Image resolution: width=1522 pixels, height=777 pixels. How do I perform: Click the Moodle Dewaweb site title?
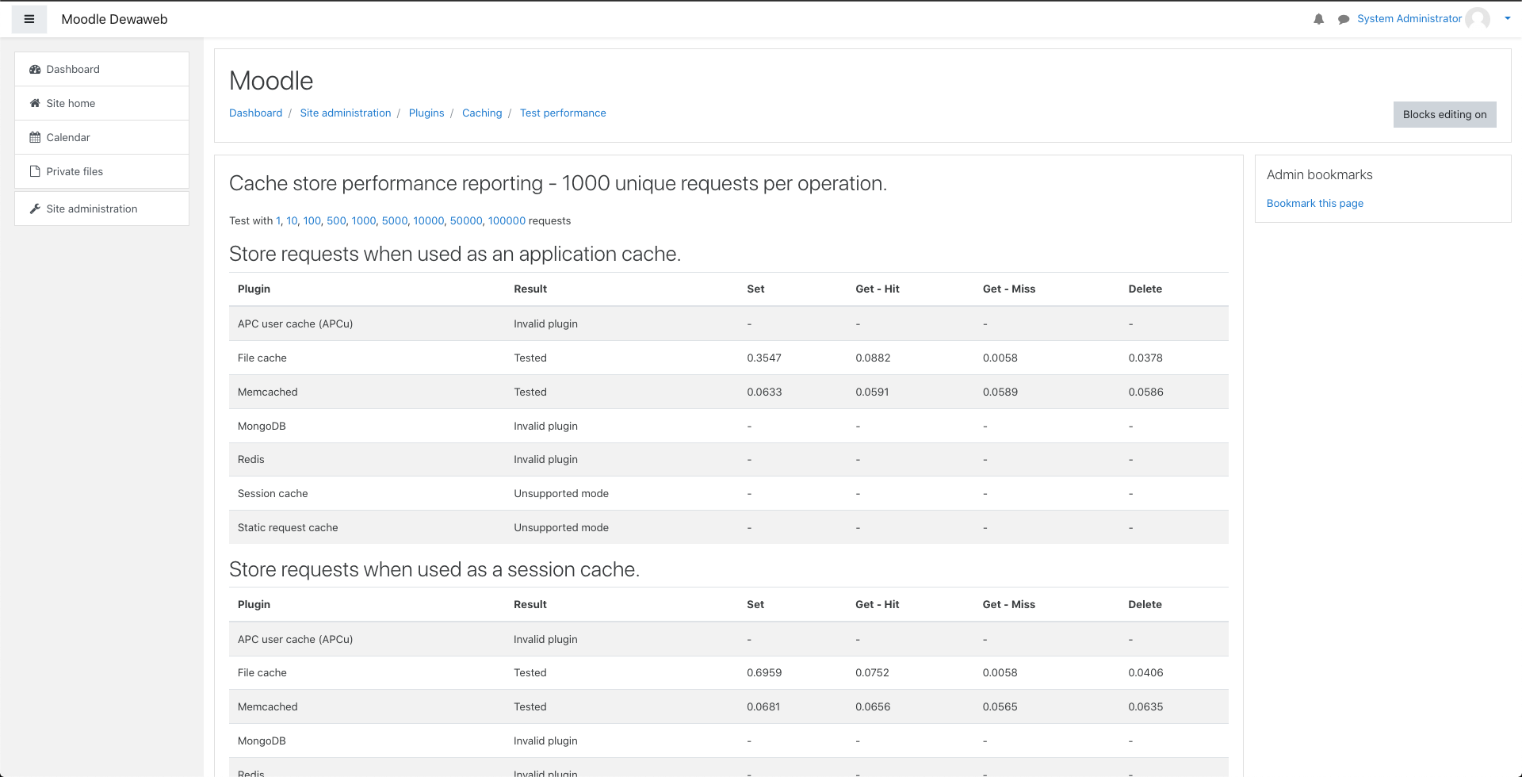(114, 19)
